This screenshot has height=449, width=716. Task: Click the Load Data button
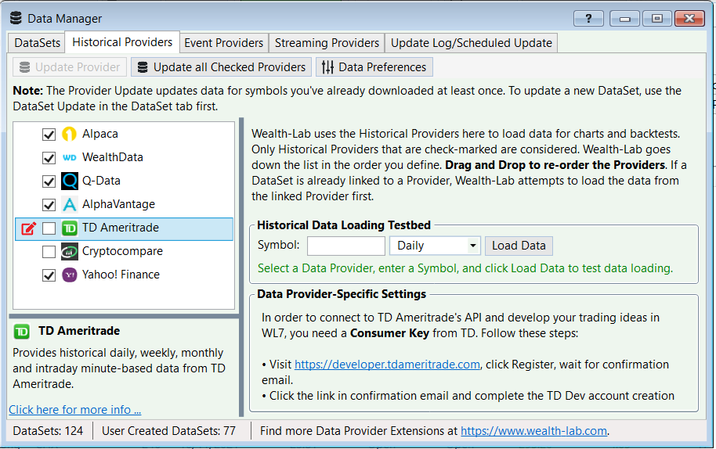tap(519, 246)
